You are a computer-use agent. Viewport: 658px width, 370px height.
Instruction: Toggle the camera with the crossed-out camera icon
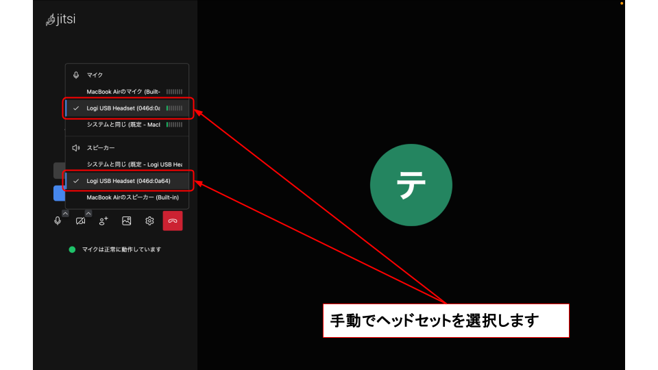(80, 221)
